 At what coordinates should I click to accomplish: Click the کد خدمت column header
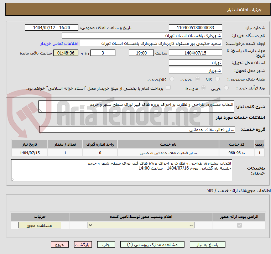[236, 144]
